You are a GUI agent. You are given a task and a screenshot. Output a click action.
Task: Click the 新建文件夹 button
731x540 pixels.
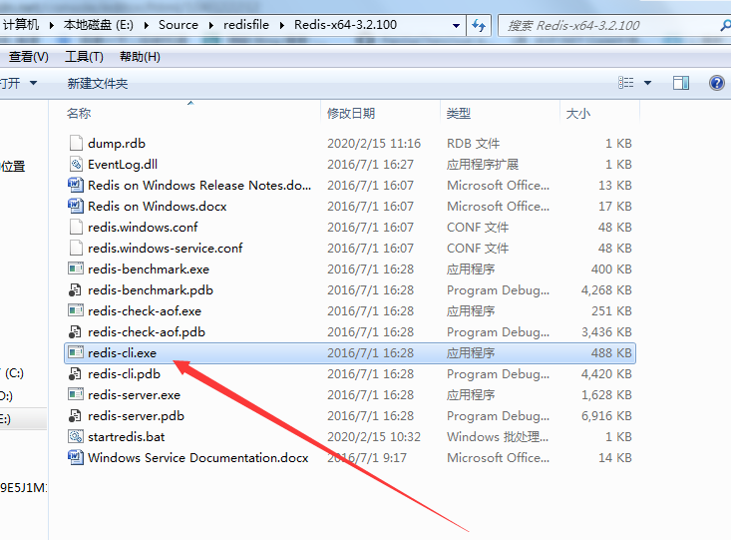point(98,83)
